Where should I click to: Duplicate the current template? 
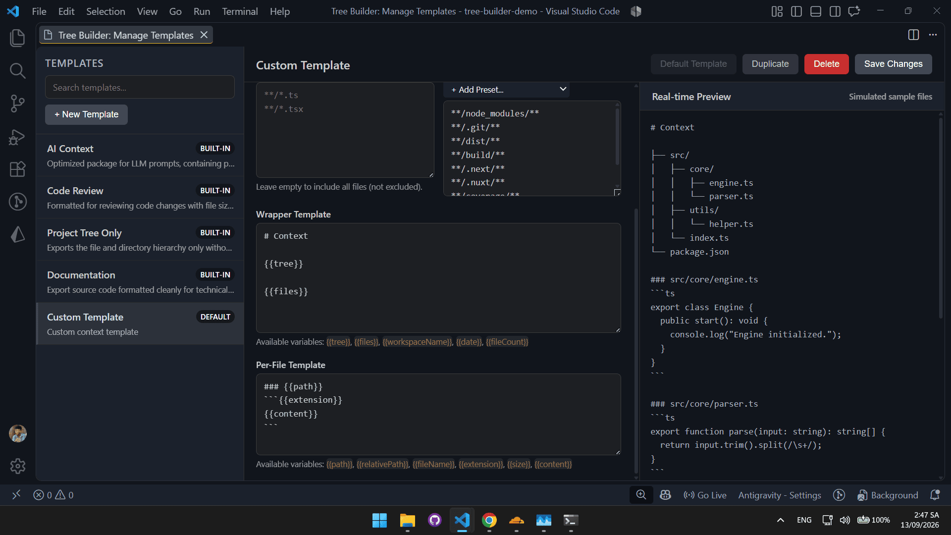[x=770, y=64]
